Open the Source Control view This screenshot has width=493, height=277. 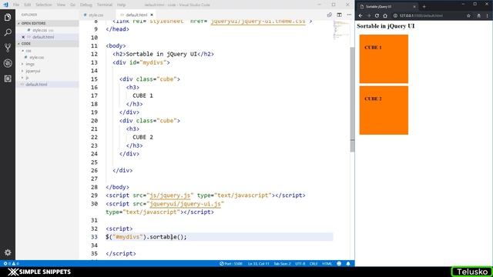[8, 48]
